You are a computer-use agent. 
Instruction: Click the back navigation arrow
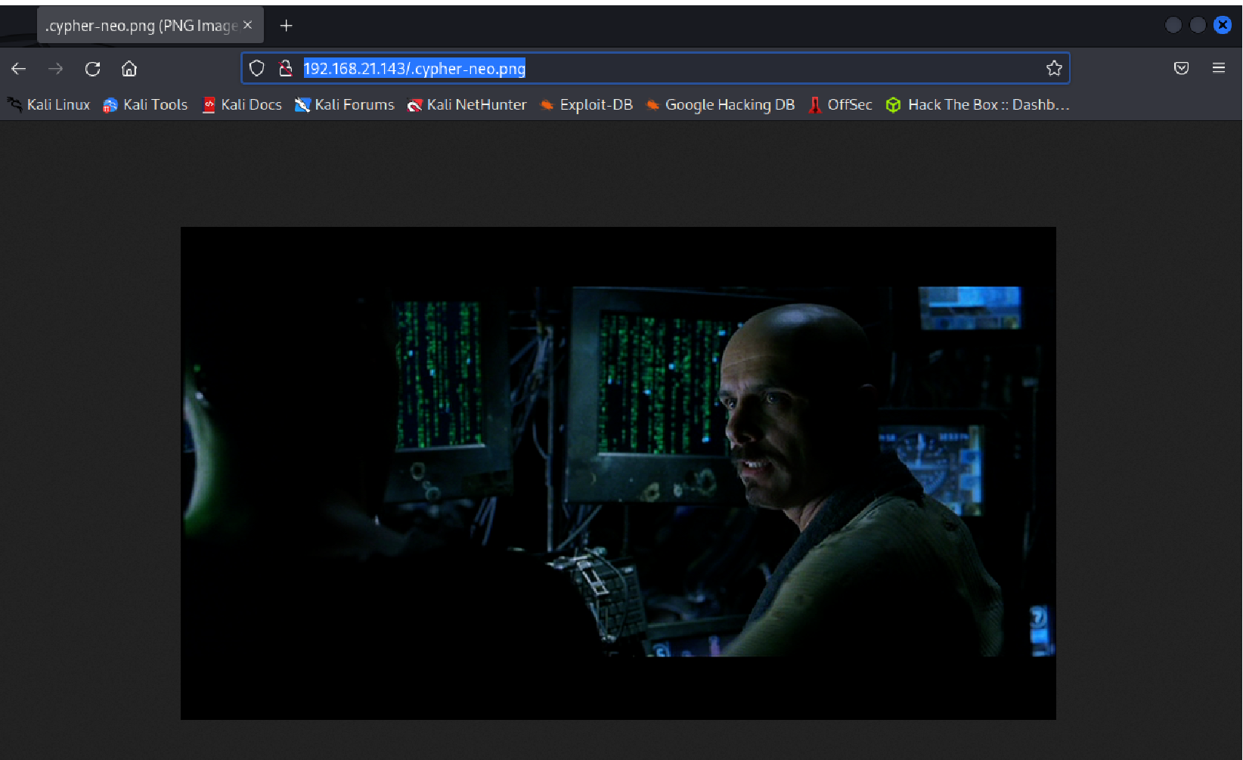(18, 68)
